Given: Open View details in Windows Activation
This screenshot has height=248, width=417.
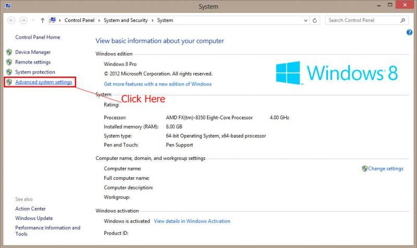Looking at the screenshot, I should coord(192,221).
